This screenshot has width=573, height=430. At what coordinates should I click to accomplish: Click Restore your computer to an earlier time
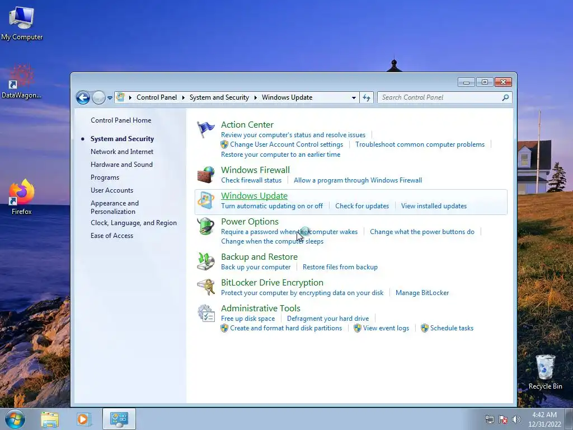coord(281,155)
